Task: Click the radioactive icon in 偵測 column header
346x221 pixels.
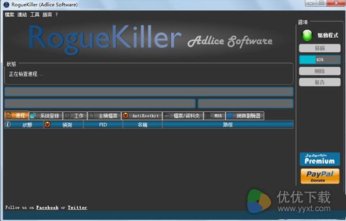Action: click(47, 125)
